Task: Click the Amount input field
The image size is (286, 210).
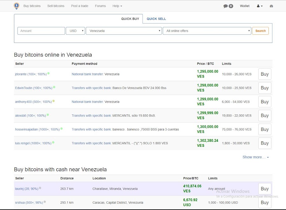Action: pyautogui.click(x=41, y=31)
